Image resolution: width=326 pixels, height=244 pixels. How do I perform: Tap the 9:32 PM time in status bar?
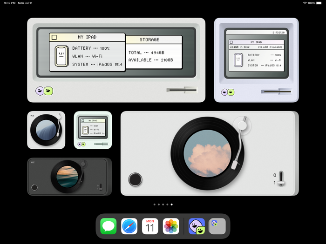(x=10, y=3)
